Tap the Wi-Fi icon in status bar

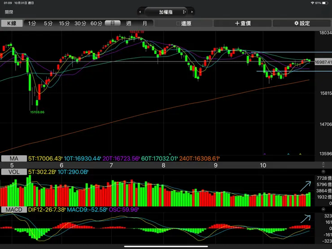tap(312, 3)
